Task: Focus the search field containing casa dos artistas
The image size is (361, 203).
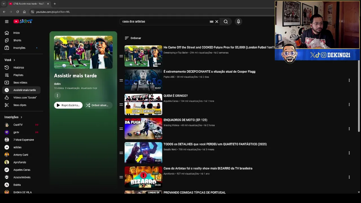Action: pos(165,21)
